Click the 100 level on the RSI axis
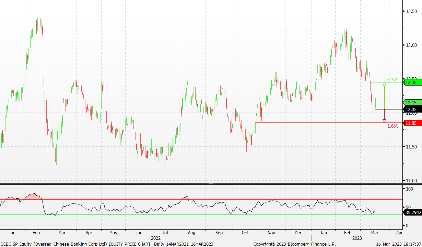Screen dimensions: 422x247 [x=409, y=189]
